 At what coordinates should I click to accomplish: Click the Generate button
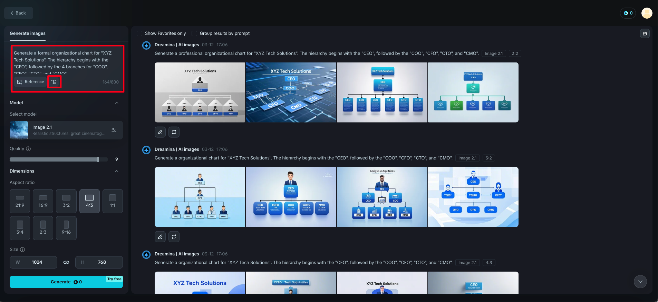[66, 282]
